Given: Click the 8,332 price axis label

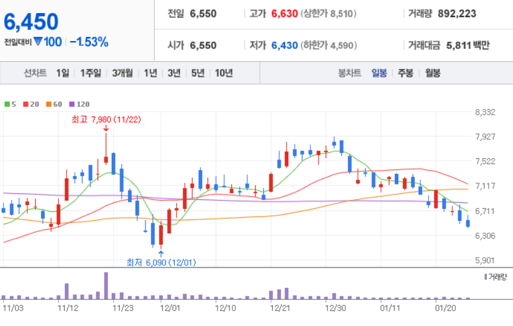Looking at the screenshot, I should point(485,112).
